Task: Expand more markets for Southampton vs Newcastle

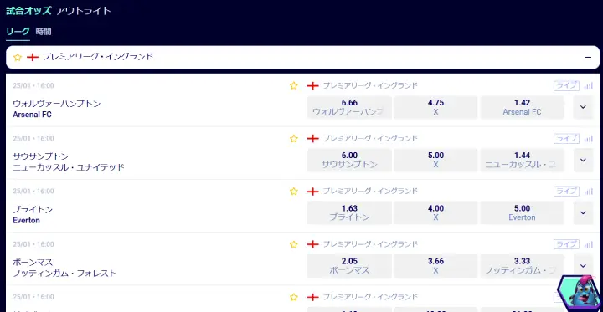Action: [584, 161]
